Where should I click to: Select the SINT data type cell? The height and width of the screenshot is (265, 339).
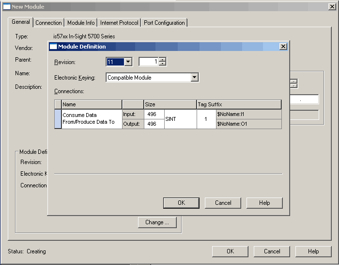click(x=180, y=119)
